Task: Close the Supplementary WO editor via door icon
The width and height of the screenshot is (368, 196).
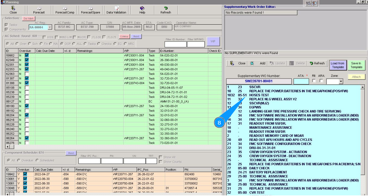Action: coord(232,63)
